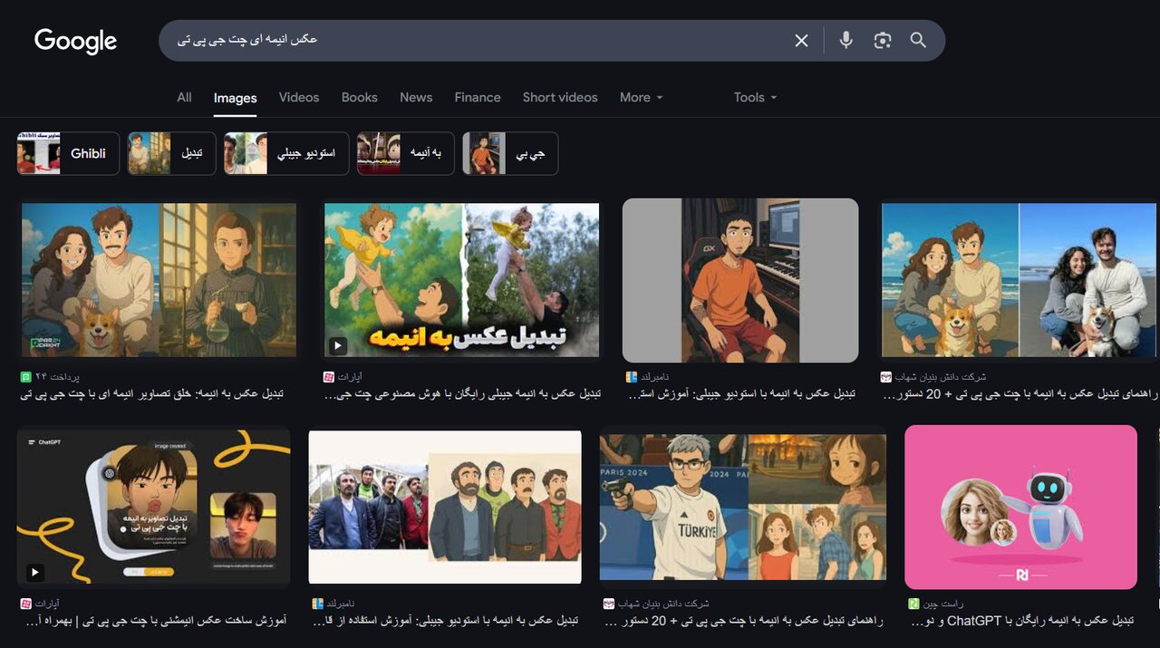This screenshot has height=648, width=1160.
Task: Click the green site favicon on the pink result
Action: click(911, 604)
